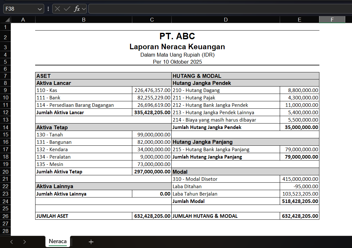Screen dimensions: 352x248
Task: Open Insert Function with the fx icon
Action: pyautogui.click(x=77, y=9)
